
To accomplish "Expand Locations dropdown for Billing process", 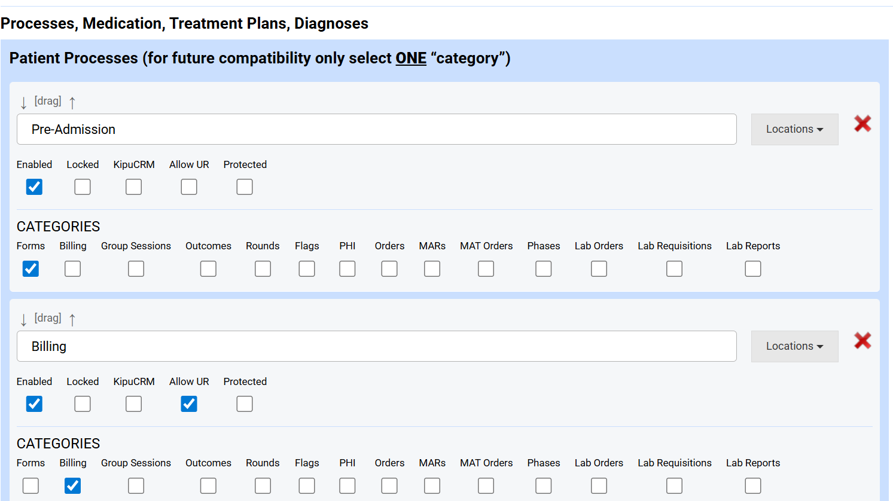I will (x=794, y=346).
